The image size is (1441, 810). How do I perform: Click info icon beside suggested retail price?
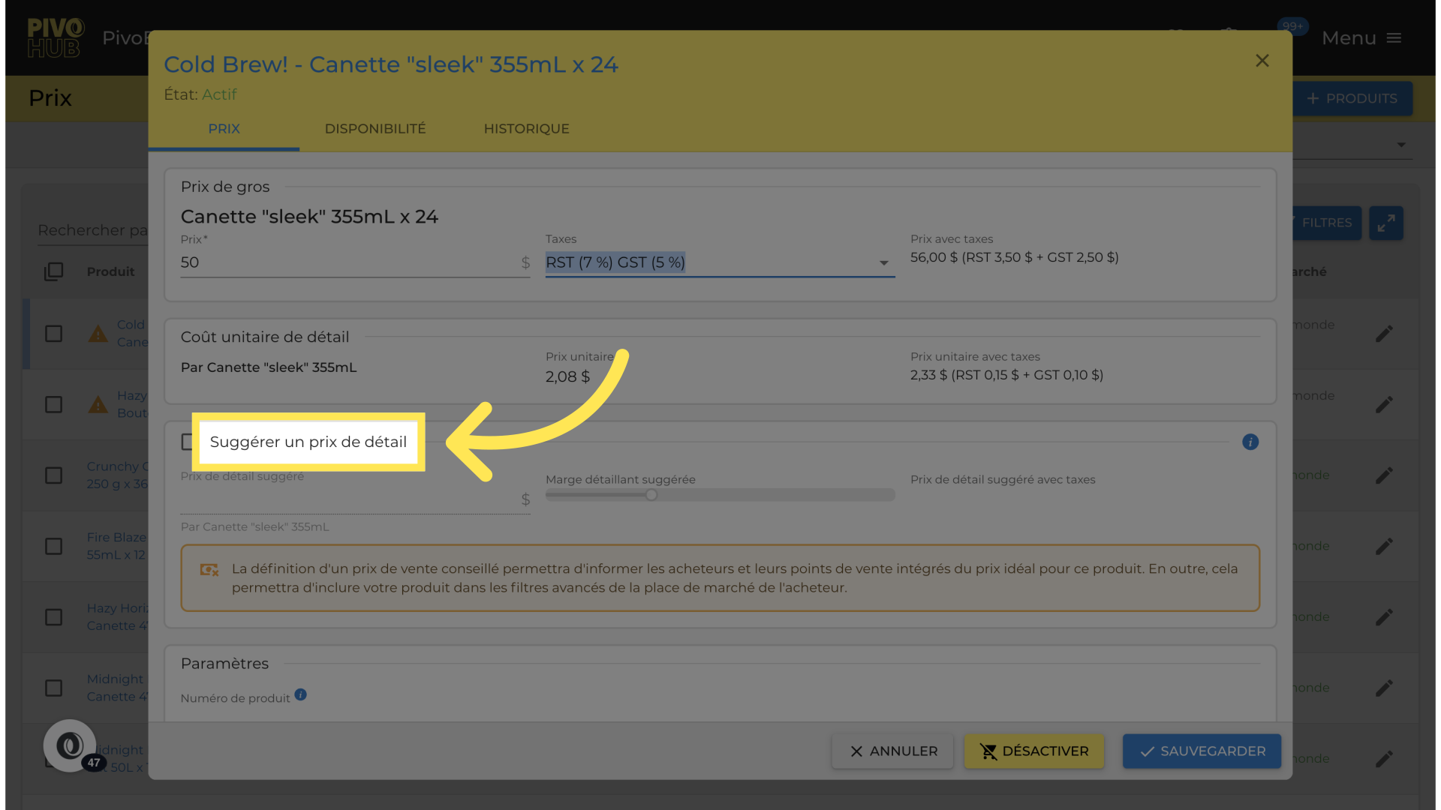tap(1250, 442)
